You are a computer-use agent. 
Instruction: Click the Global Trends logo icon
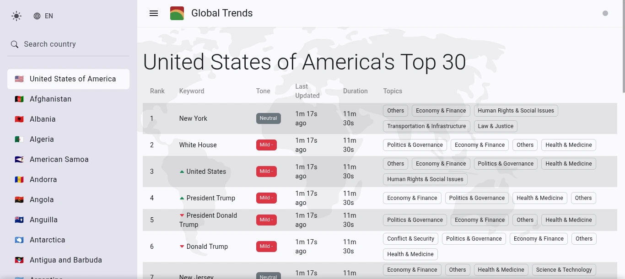tap(177, 13)
